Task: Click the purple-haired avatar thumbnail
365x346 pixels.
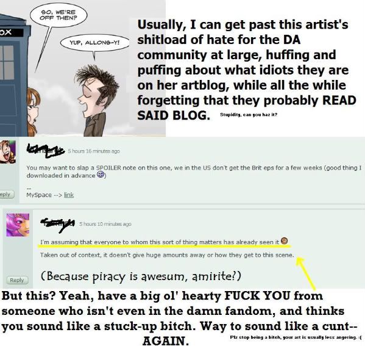Action: [x=18, y=225]
